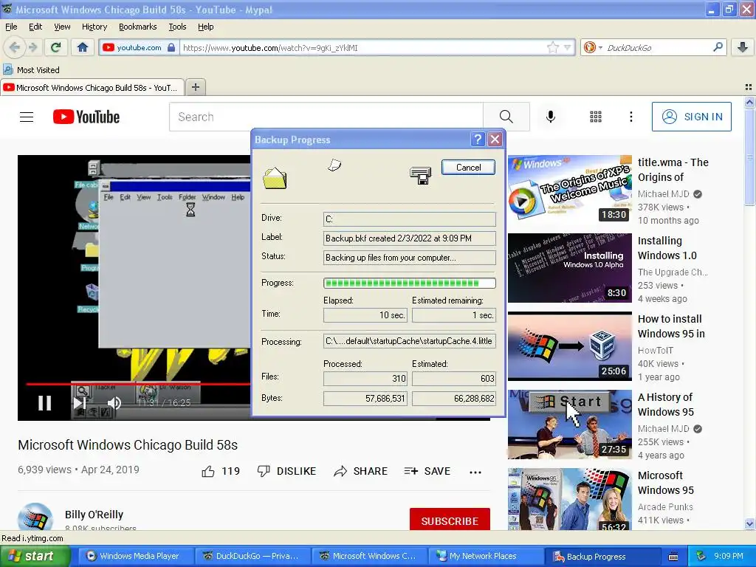Click the keyboard tray icon on taskbar
The height and width of the screenshot is (567, 756).
(x=673, y=557)
